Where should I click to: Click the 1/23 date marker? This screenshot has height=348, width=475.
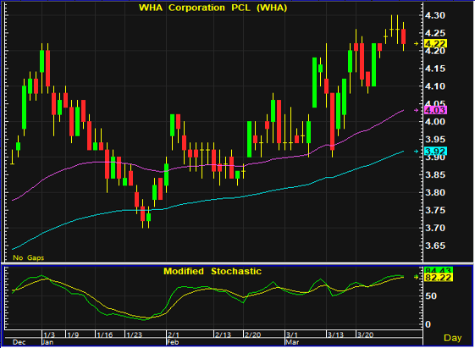pyautogui.click(x=134, y=334)
